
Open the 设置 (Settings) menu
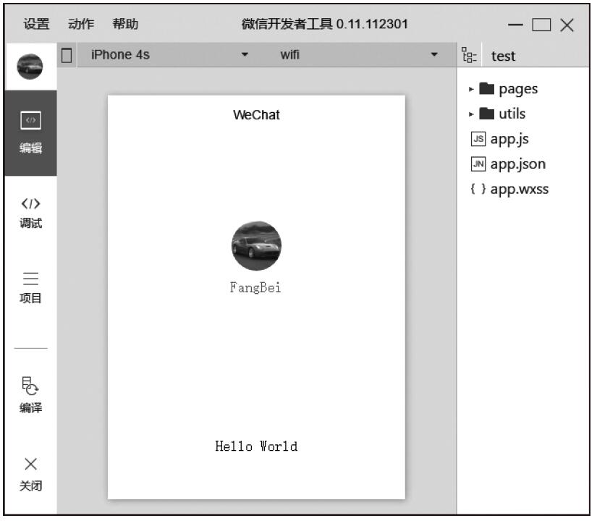tap(36, 24)
